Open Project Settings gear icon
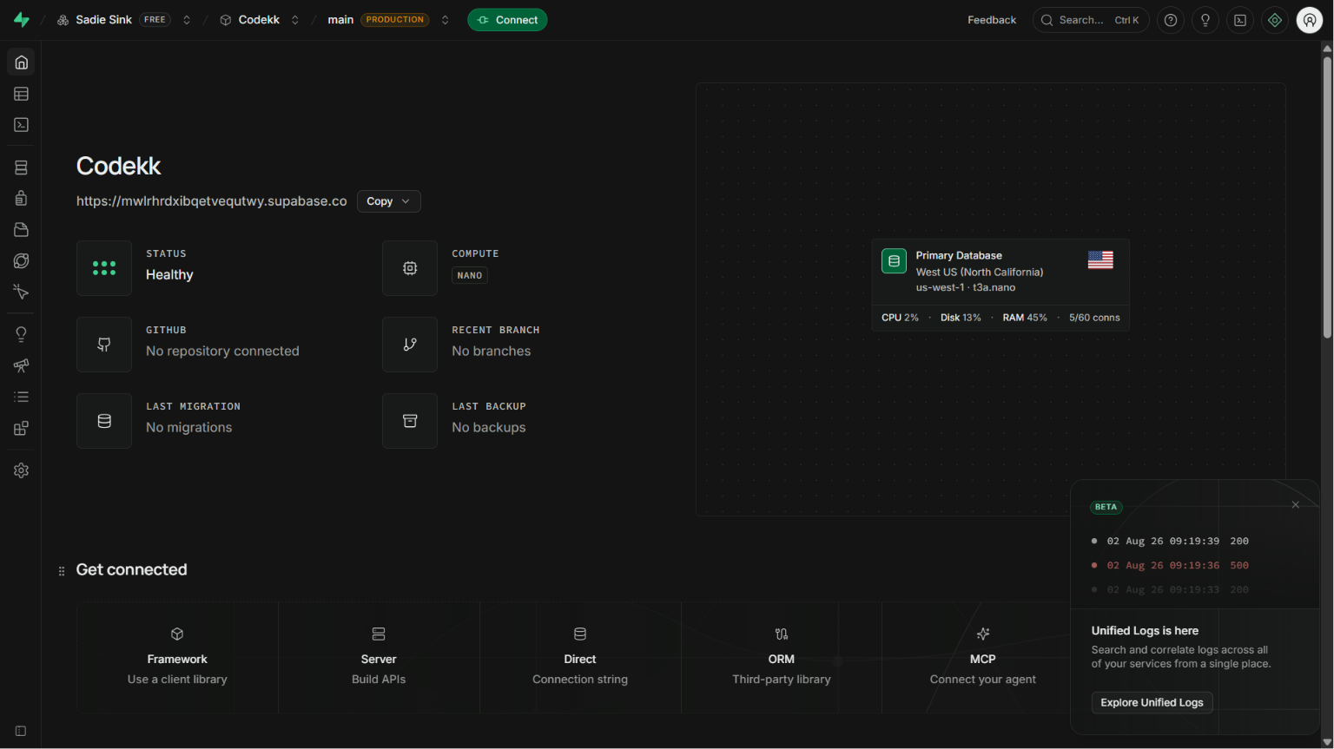Viewport: 1334px width, 749px height. (x=21, y=470)
